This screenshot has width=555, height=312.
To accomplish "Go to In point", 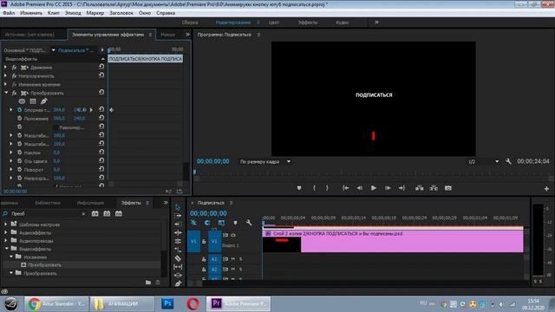I will tap(345, 188).
